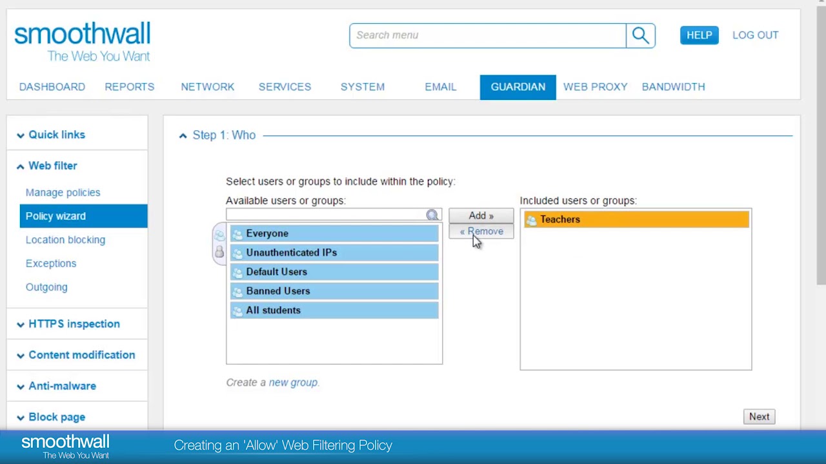This screenshot has width=826, height=464.
Task: Collapse the Step 1: Who section
Action: tap(183, 135)
